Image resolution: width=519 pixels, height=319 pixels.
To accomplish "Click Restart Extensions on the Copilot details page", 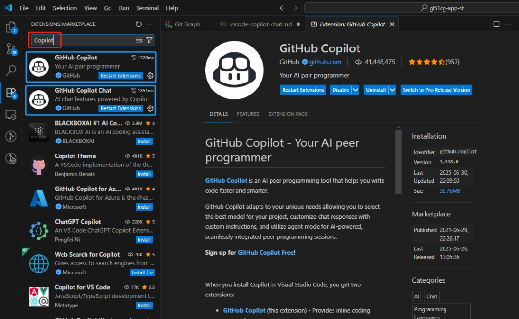I will tap(303, 90).
